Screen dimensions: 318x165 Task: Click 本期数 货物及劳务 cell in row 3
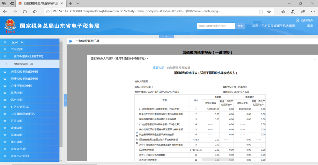pyautogui.click(x=210, y=119)
